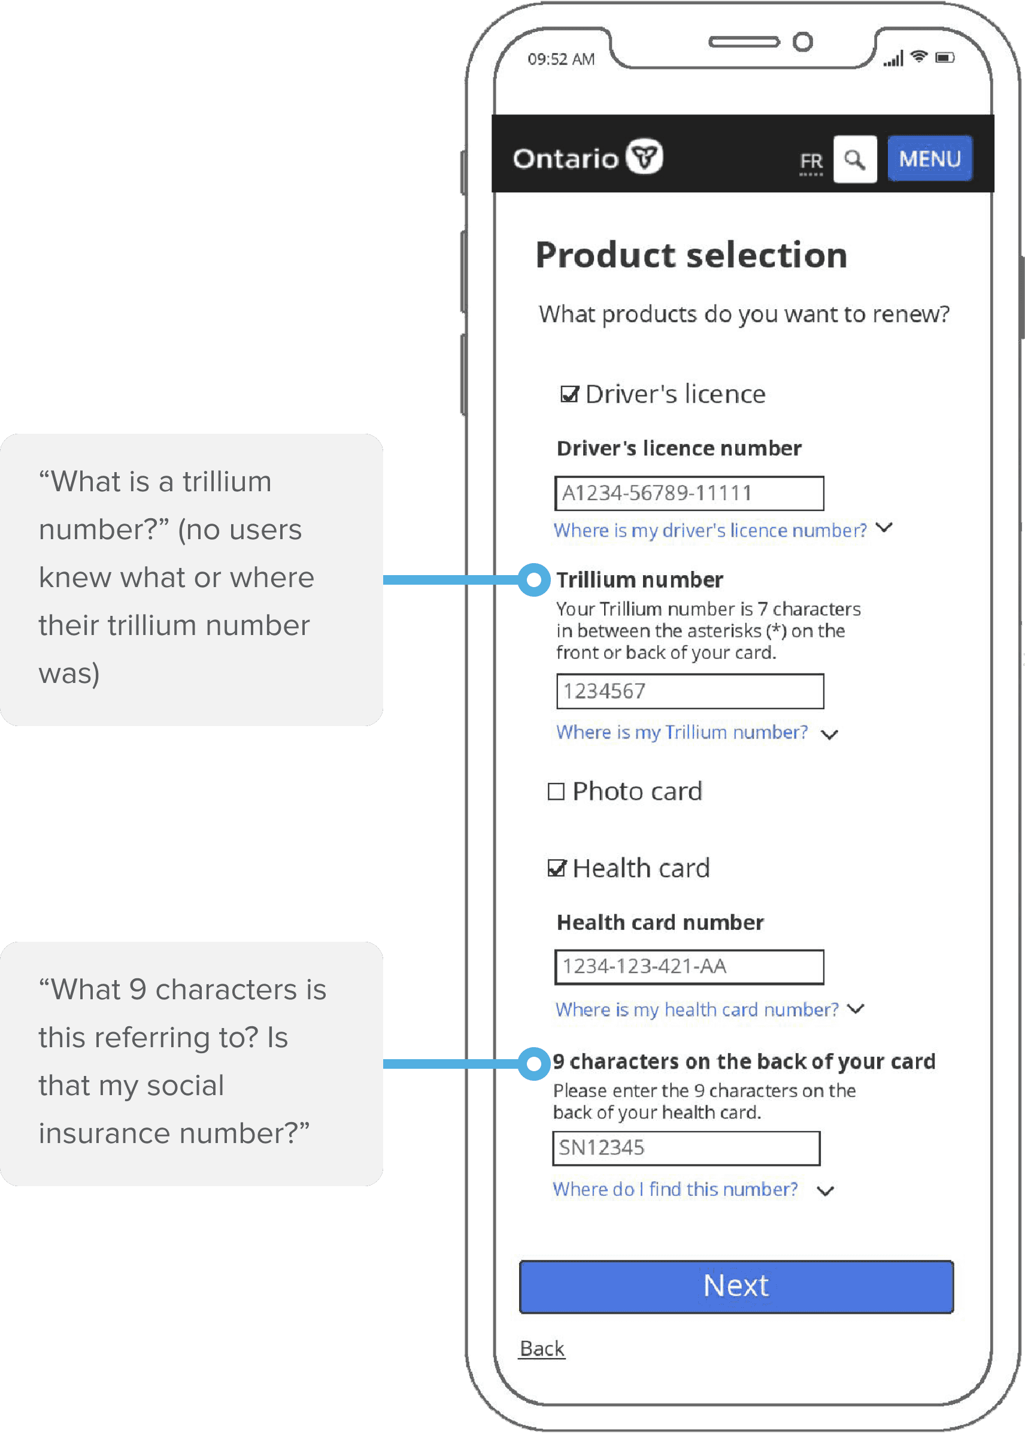Uncheck the Driver's licence checkbox
The width and height of the screenshot is (1025, 1433).
(x=569, y=395)
